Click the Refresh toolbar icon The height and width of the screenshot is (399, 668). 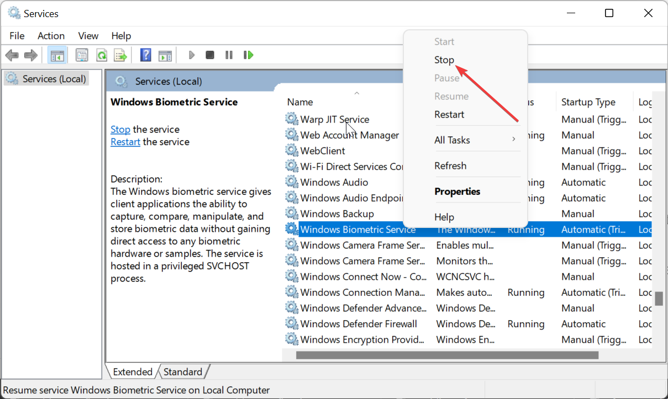(102, 55)
